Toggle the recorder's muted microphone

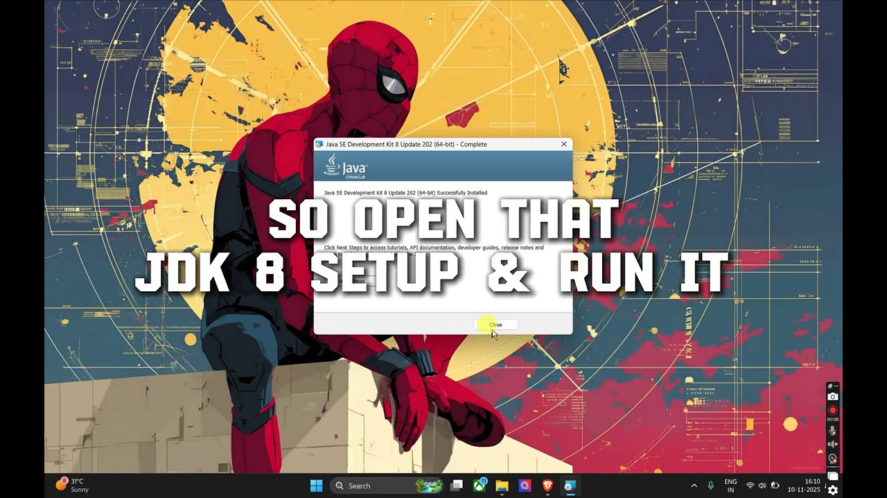click(833, 431)
